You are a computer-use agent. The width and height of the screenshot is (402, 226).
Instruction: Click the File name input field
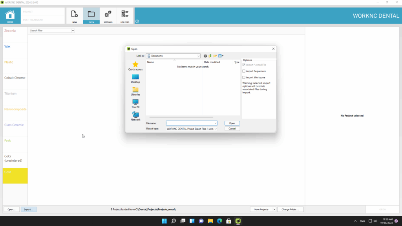coord(190,123)
